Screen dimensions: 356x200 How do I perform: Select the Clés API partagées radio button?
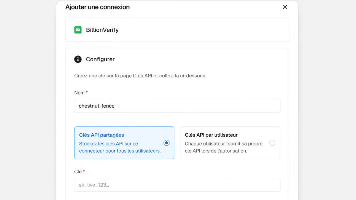click(x=167, y=143)
